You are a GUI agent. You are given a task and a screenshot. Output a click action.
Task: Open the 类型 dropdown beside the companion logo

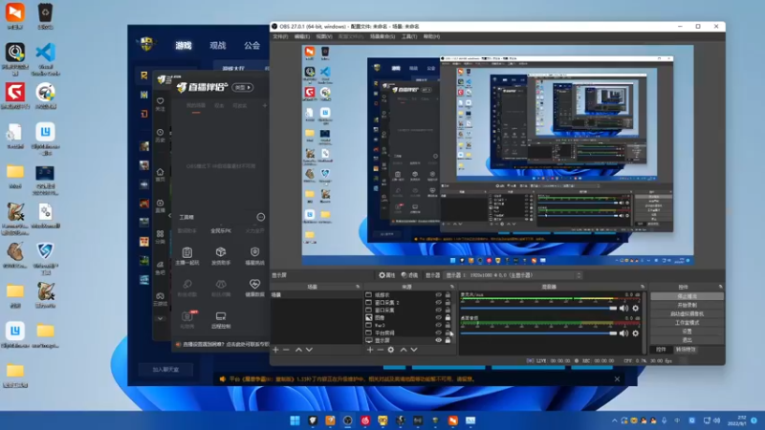(x=243, y=87)
